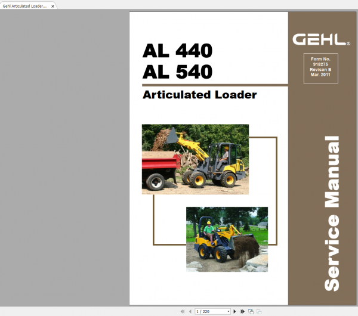Click the Form No. 918275 revision box
The width and height of the screenshot is (358, 316).
[x=321, y=68]
